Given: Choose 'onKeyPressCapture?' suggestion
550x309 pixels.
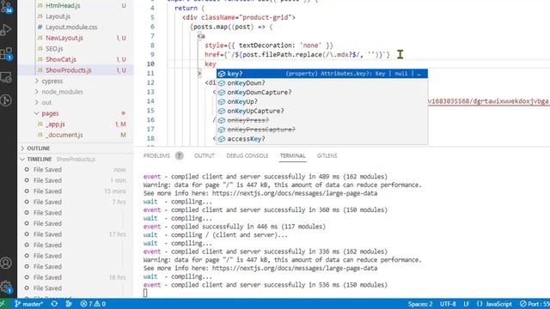Looking at the screenshot, I should click(322, 130).
